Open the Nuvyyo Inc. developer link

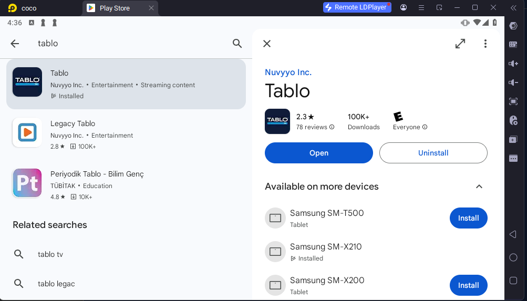point(288,72)
